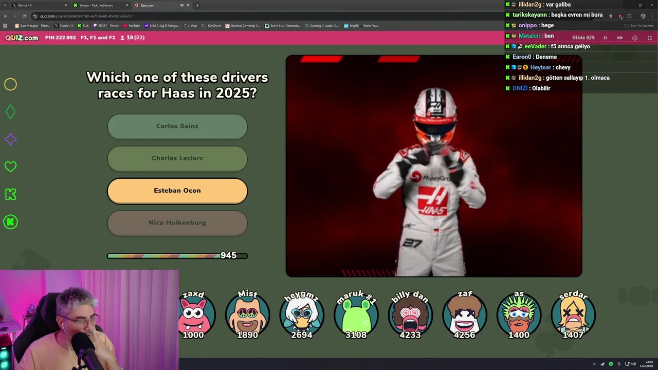Mute audio on the Quiz.com tab

coord(181,5)
